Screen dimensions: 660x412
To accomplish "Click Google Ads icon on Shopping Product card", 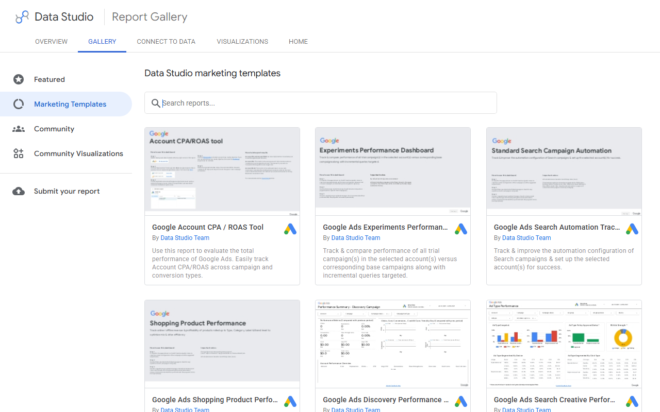I will click(290, 402).
